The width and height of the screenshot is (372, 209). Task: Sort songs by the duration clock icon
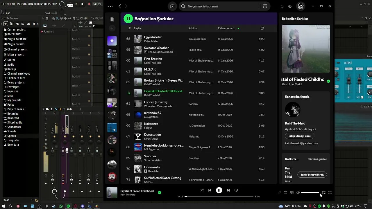tap(262, 28)
